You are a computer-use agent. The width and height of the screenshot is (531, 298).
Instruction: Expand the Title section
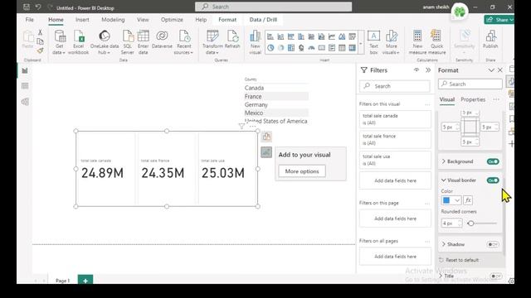click(441, 276)
